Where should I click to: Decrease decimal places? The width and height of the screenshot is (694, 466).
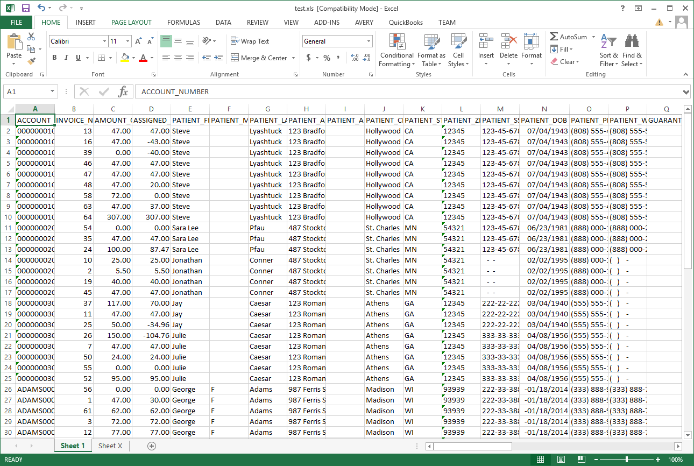point(366,58)
